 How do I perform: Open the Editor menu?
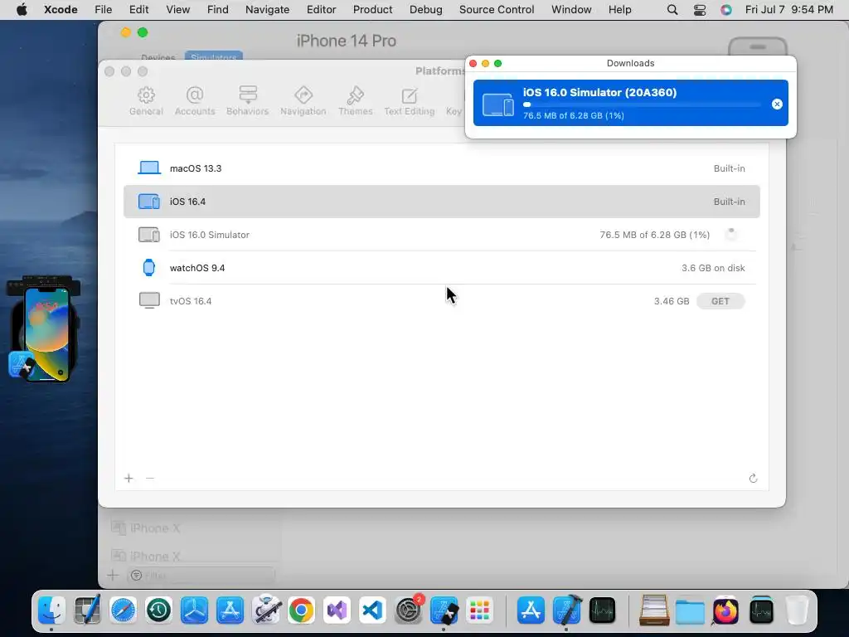[321, 10]
